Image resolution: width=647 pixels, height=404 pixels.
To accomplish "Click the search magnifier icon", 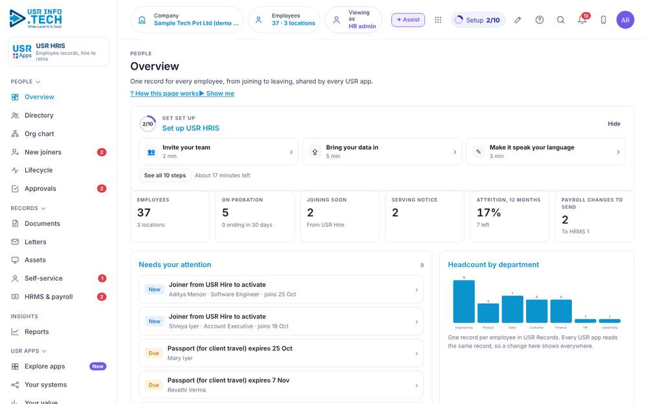I will point(560,20).
